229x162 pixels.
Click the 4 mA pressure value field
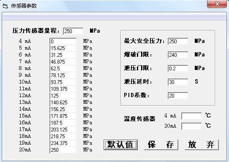pos(63,41)
